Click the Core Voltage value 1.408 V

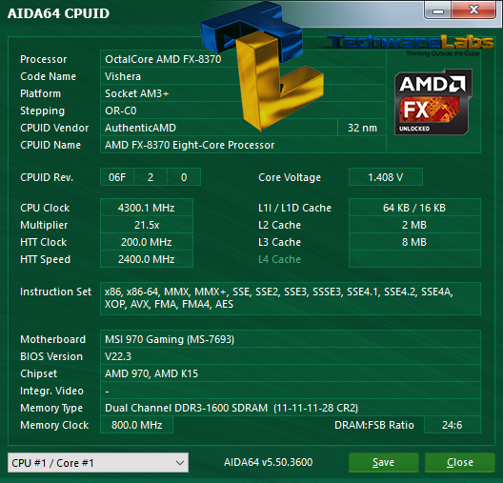[x=386, y=177]
